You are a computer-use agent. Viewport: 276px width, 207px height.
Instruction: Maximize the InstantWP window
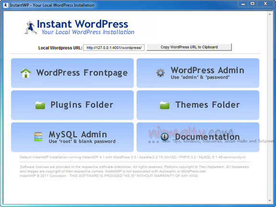pyautogui.click(x=252, y=4)
